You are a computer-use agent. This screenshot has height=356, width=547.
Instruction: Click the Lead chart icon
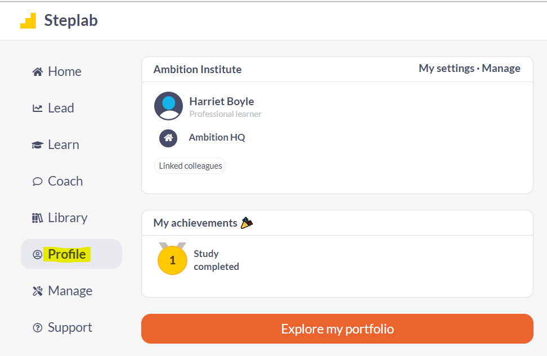pyautogui.click(x=37, y=109)
